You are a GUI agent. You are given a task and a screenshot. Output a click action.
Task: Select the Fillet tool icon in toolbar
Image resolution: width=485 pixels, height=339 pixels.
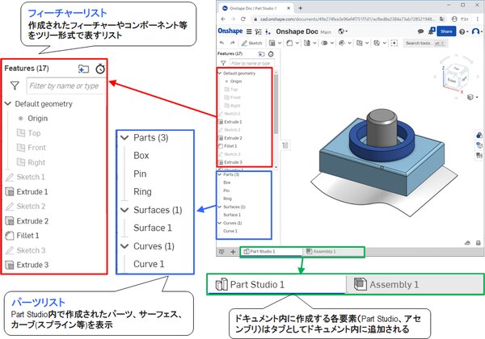tap(289, 43)
